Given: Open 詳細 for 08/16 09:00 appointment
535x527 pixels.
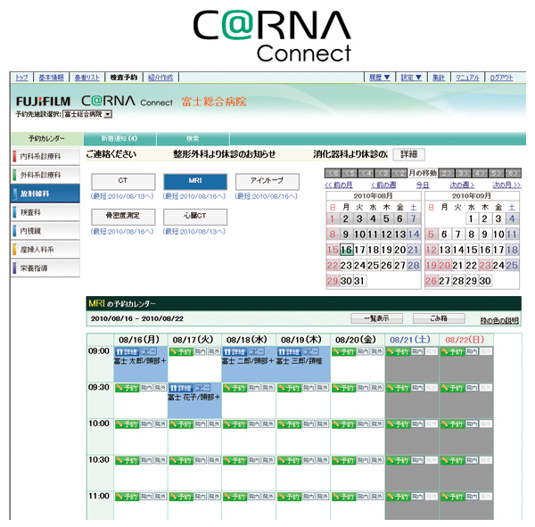Looking at the screenshot, I should [x=127, y=351].
